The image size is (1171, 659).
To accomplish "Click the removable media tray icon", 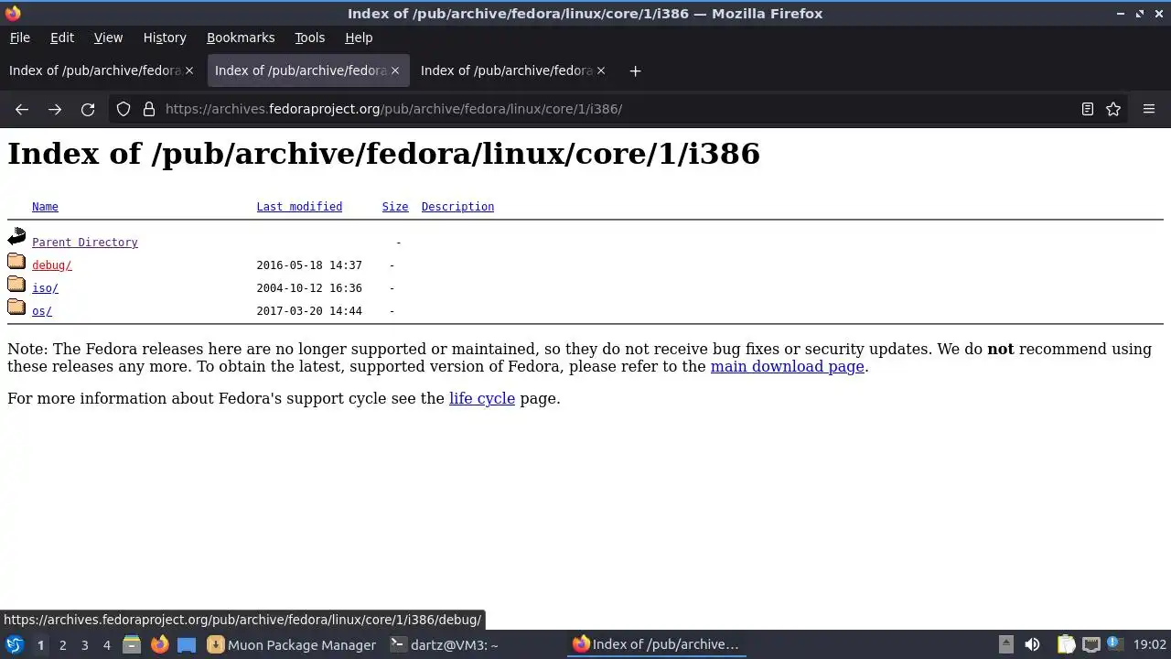I will [x=1005, y=644].
